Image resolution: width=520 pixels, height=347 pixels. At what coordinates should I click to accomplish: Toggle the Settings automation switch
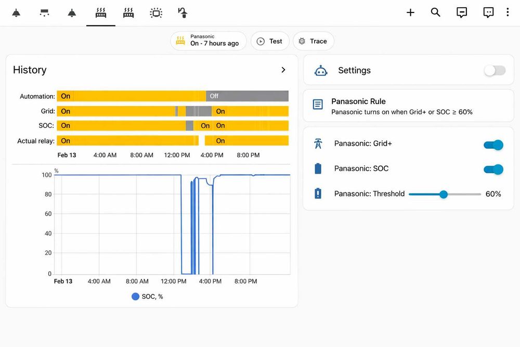[x=495, y=70]
